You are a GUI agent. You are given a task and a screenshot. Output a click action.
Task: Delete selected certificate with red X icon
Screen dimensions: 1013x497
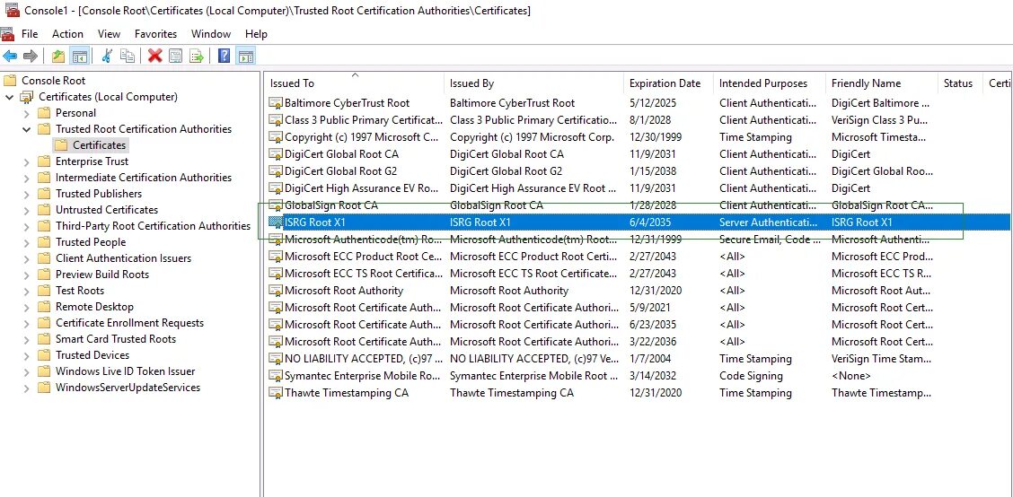(x=155, y=57)
